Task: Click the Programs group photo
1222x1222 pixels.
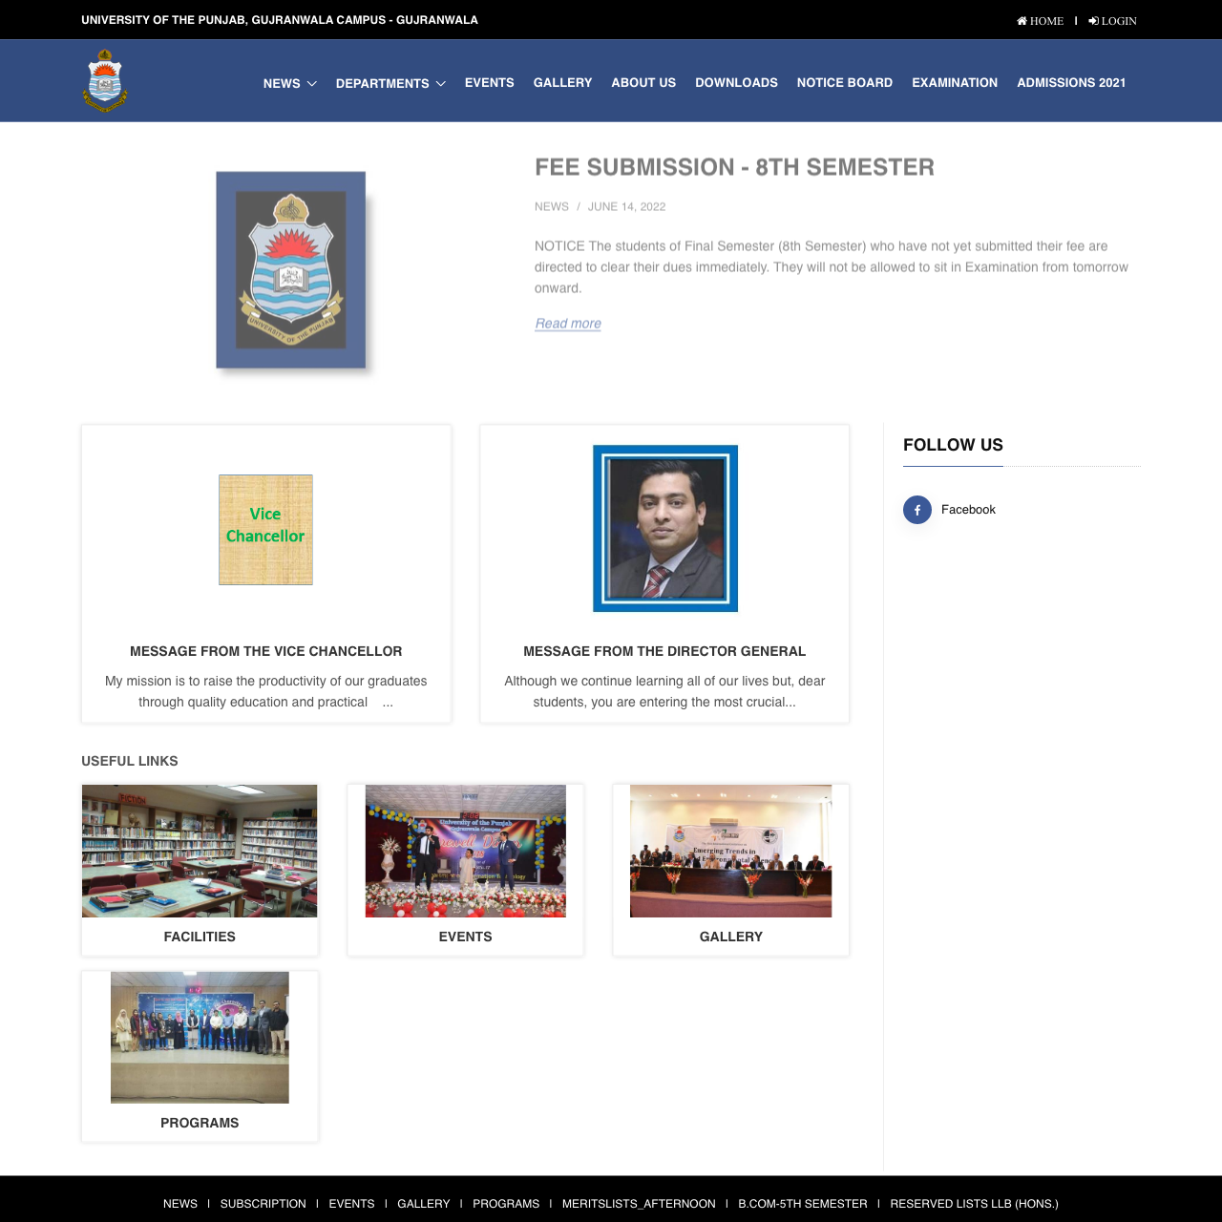Action: pyautogui.click(x=200, y=1038)
